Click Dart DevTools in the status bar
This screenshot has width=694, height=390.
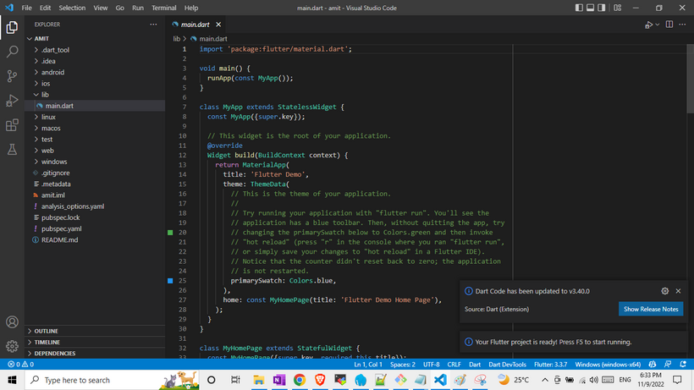pyautogui.click(x=508, y=365)
